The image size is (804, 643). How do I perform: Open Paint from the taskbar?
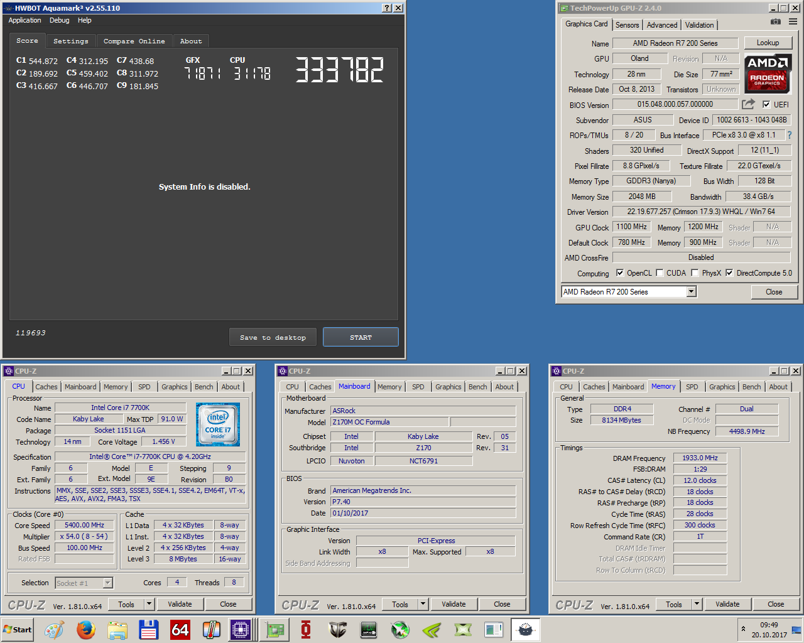click(55, 630)
